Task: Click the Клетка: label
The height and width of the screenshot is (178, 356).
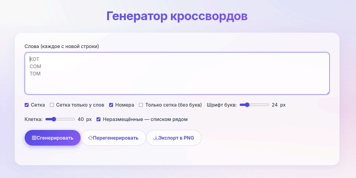Action: pyautogui.click(x=34, y=119)
